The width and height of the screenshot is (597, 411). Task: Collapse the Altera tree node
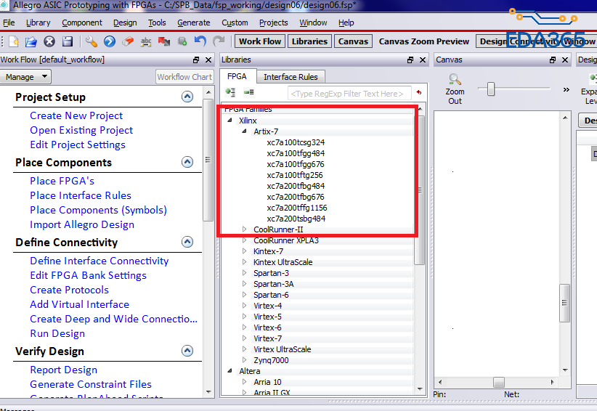pos(230,370)
